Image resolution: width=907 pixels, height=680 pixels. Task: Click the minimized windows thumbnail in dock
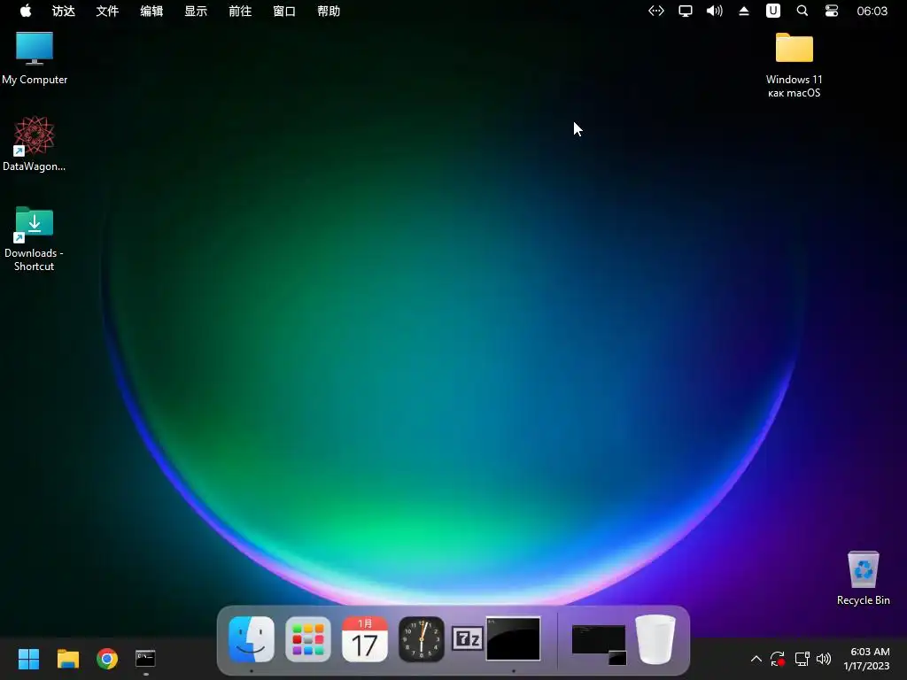pyautogui.click(x=600, y=645)
